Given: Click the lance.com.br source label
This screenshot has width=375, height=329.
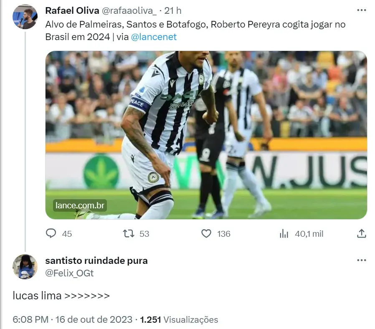Looking at the screenshot, I should tap(80, 205).
